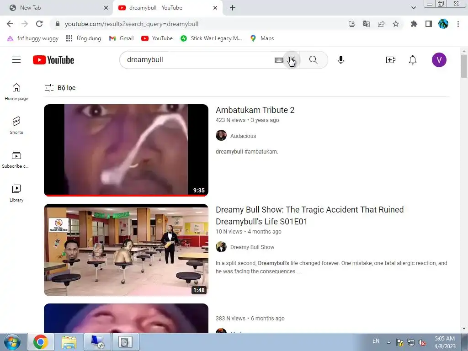Toggle the browser side panel icon

pyautogui.click(x=429, y=24)
